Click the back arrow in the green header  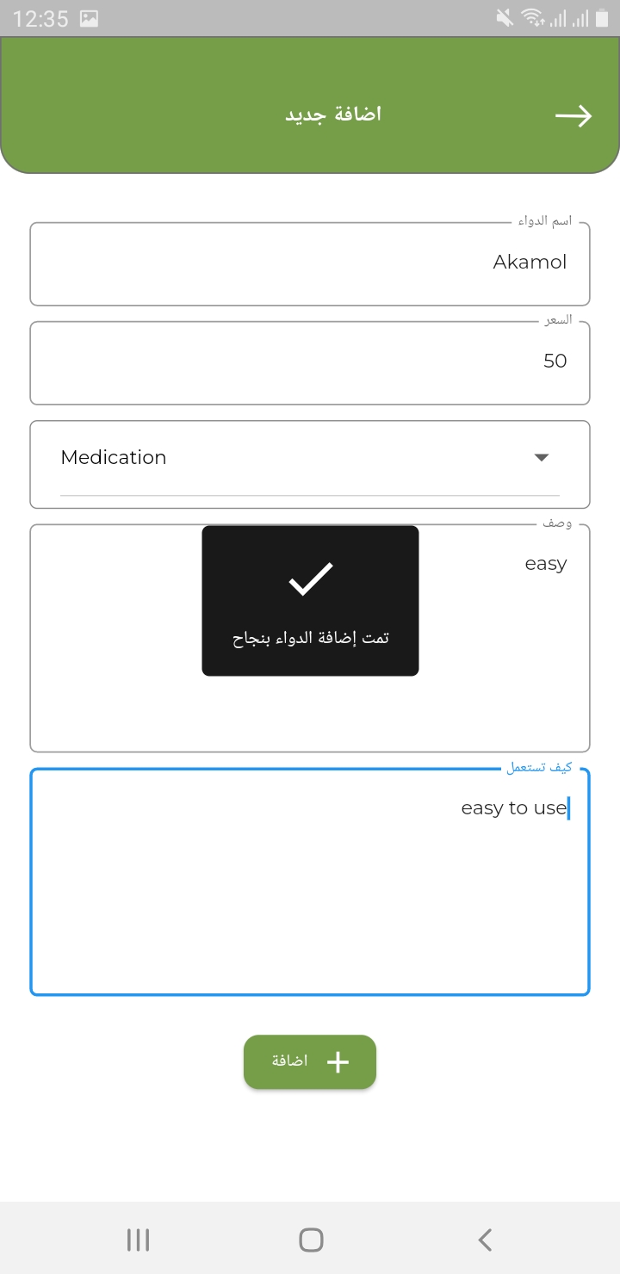[x=573, y=115]
